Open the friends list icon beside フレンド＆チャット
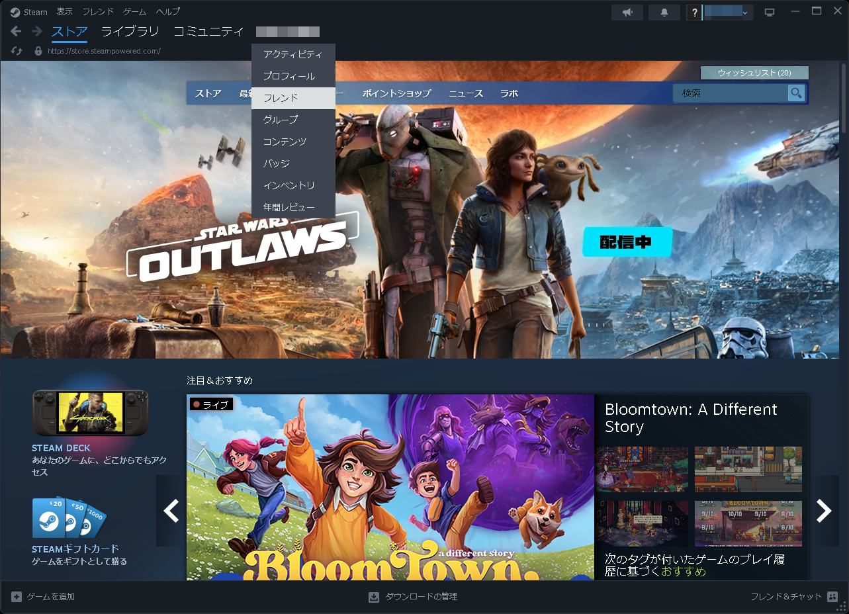This screenshot has height=614, width=849. point(832,597)
